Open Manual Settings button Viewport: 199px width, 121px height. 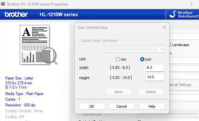pos(182,85)
